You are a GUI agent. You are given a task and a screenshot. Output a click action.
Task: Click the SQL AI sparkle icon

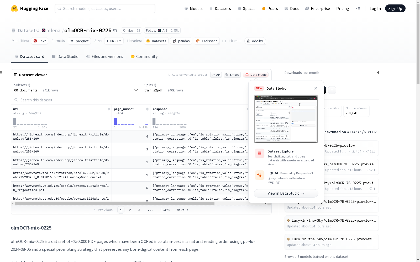tap(260, 175)
